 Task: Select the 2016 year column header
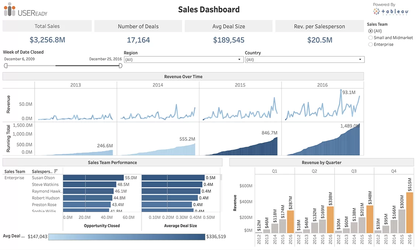point(322,85)
